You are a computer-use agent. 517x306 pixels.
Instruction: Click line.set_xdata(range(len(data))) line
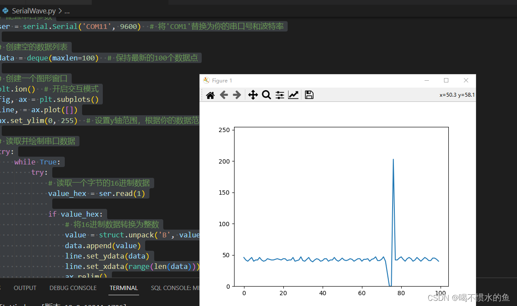coord(132,266)
